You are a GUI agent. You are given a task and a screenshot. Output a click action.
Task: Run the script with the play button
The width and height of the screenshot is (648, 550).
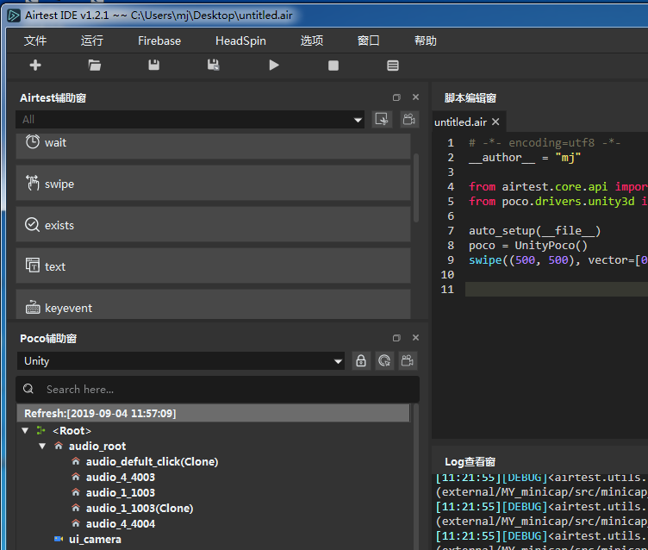pyautogui.click(x=273, y=66)
